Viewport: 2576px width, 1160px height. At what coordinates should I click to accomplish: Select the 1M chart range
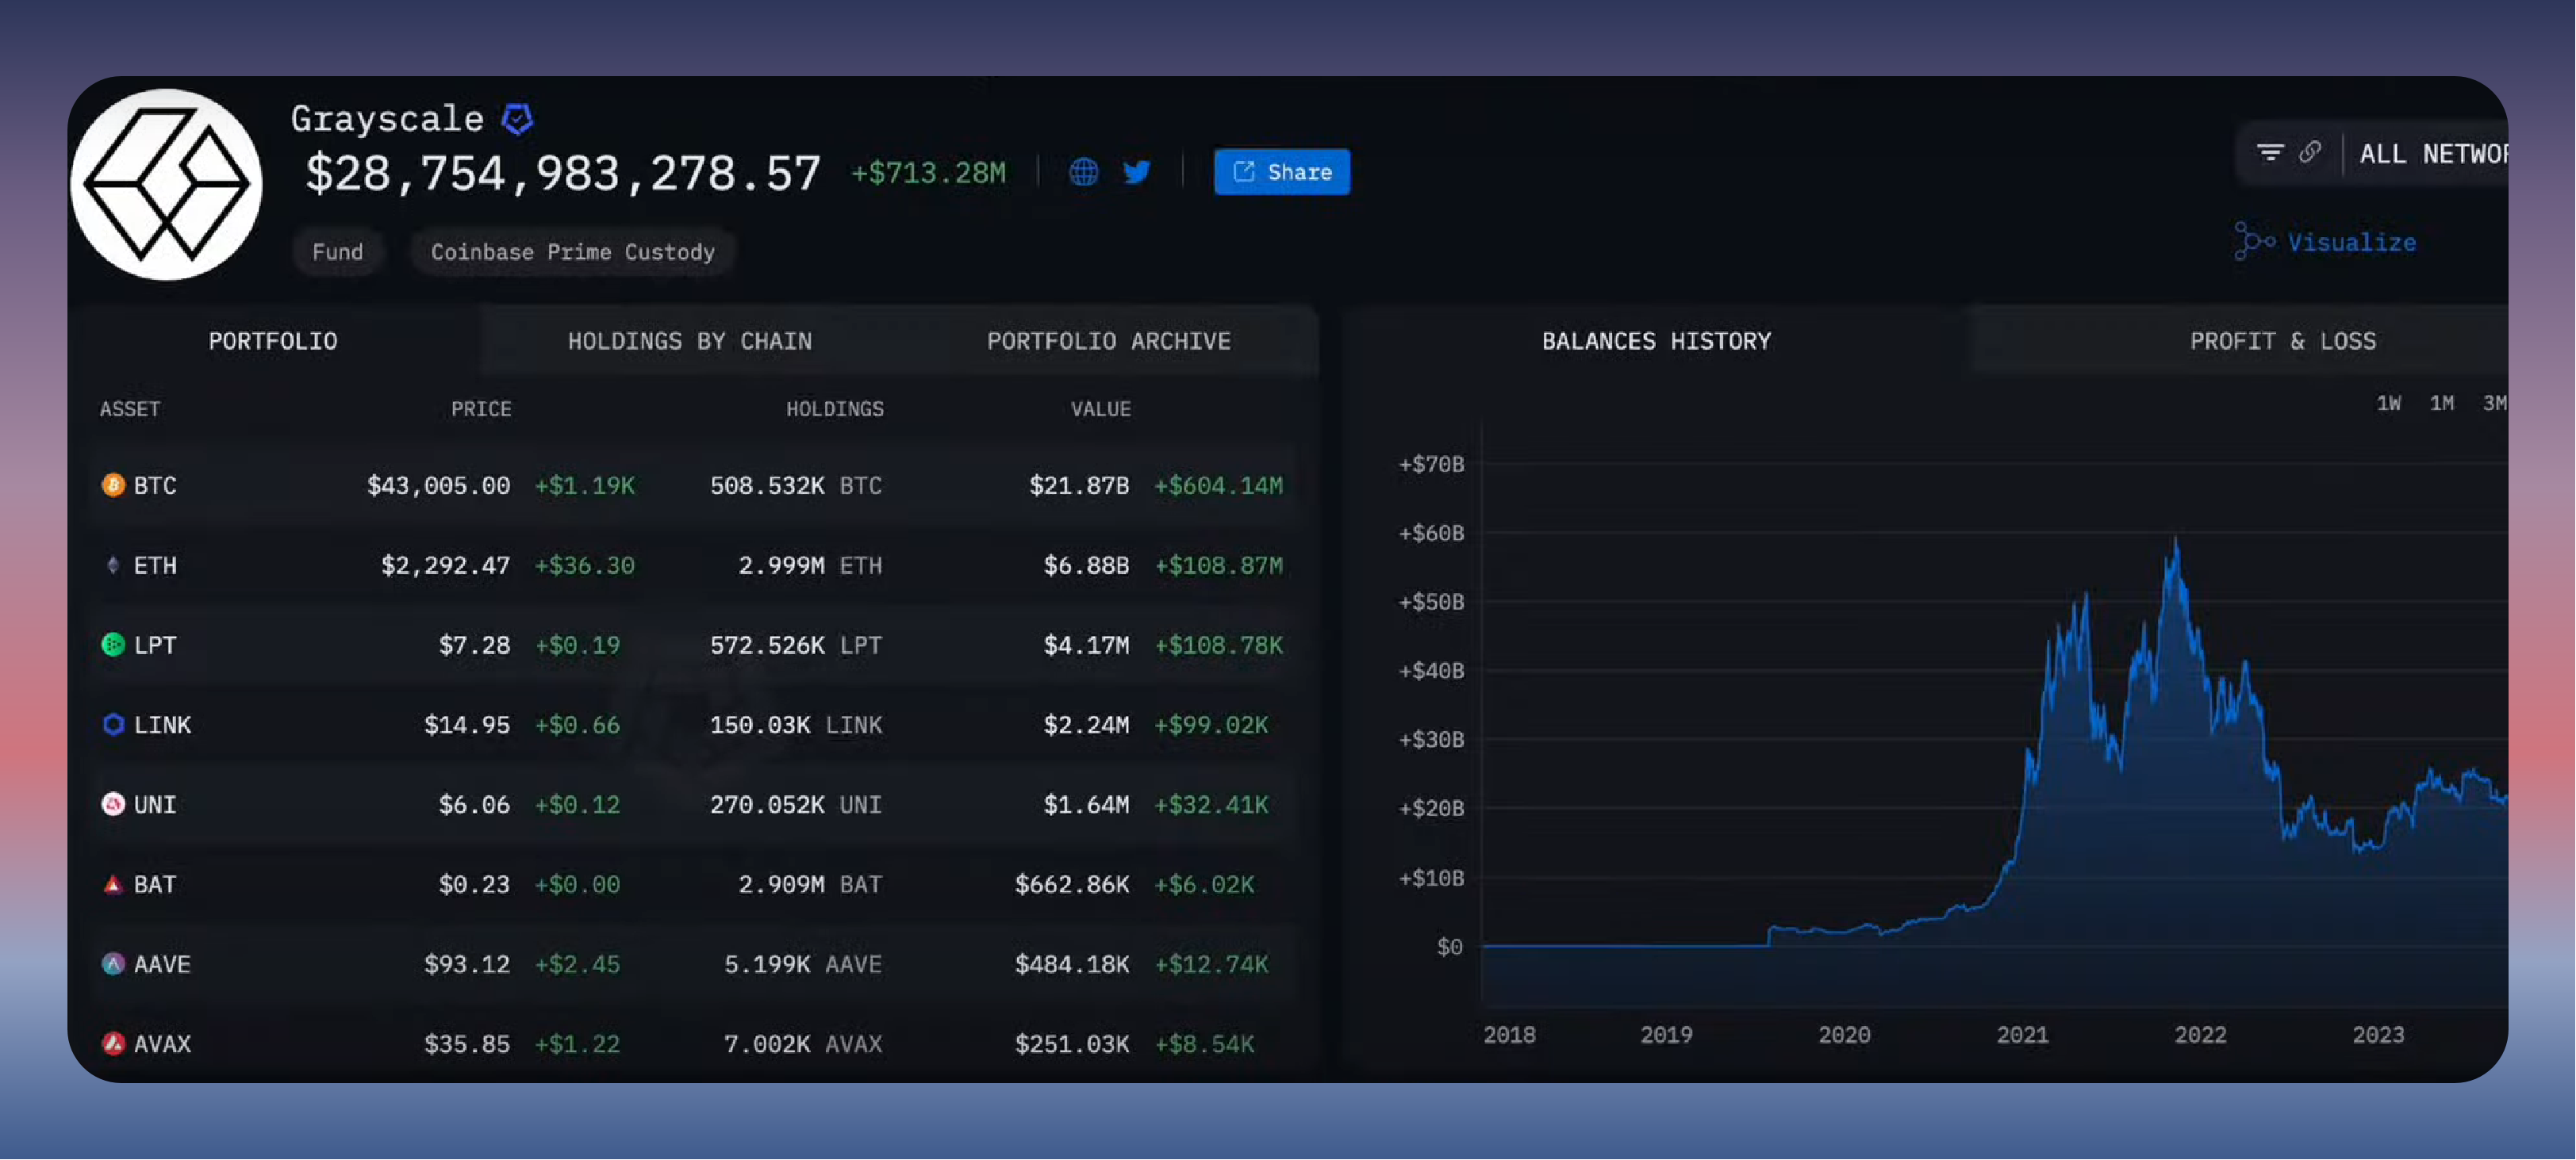[x=2441, y=404]
